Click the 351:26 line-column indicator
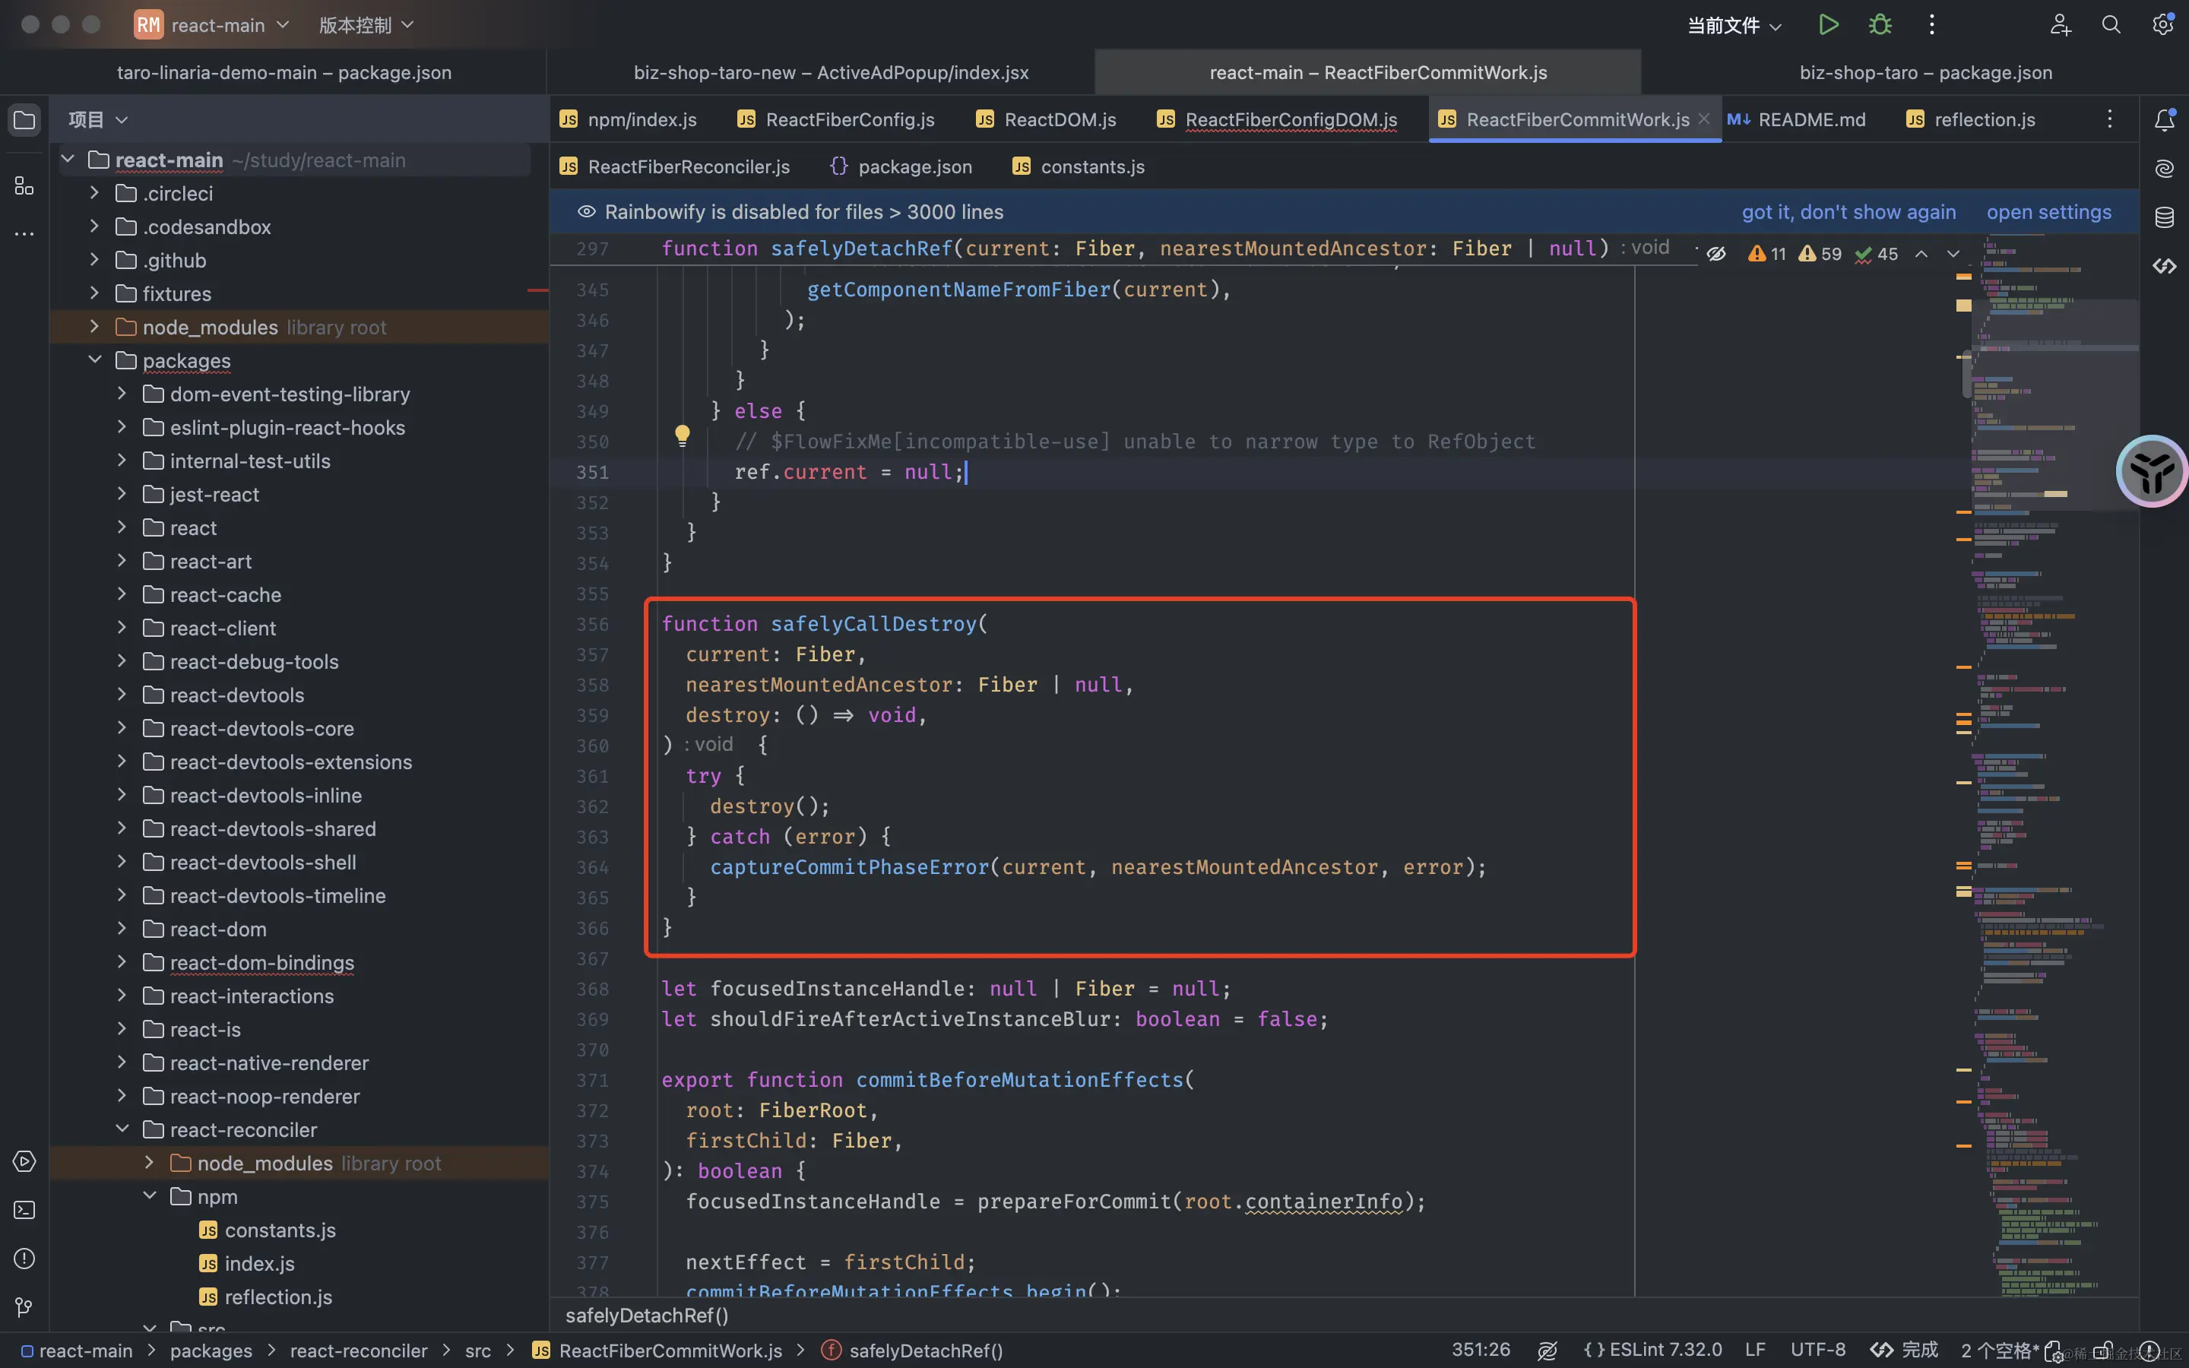This screenshot has height=1368, width=2189. [1481, 1350]
